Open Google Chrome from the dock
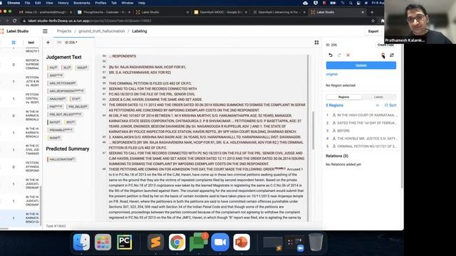Screen dimensions: 456x256 click(x=177, y=242)
